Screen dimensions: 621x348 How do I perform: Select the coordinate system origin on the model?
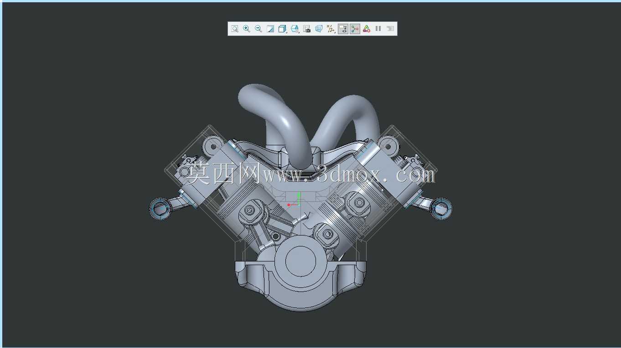(299, 205)
